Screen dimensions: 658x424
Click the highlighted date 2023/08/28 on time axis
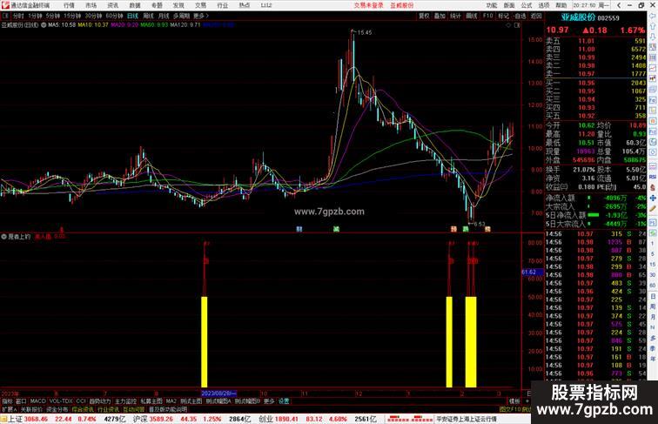click(218, 394)
